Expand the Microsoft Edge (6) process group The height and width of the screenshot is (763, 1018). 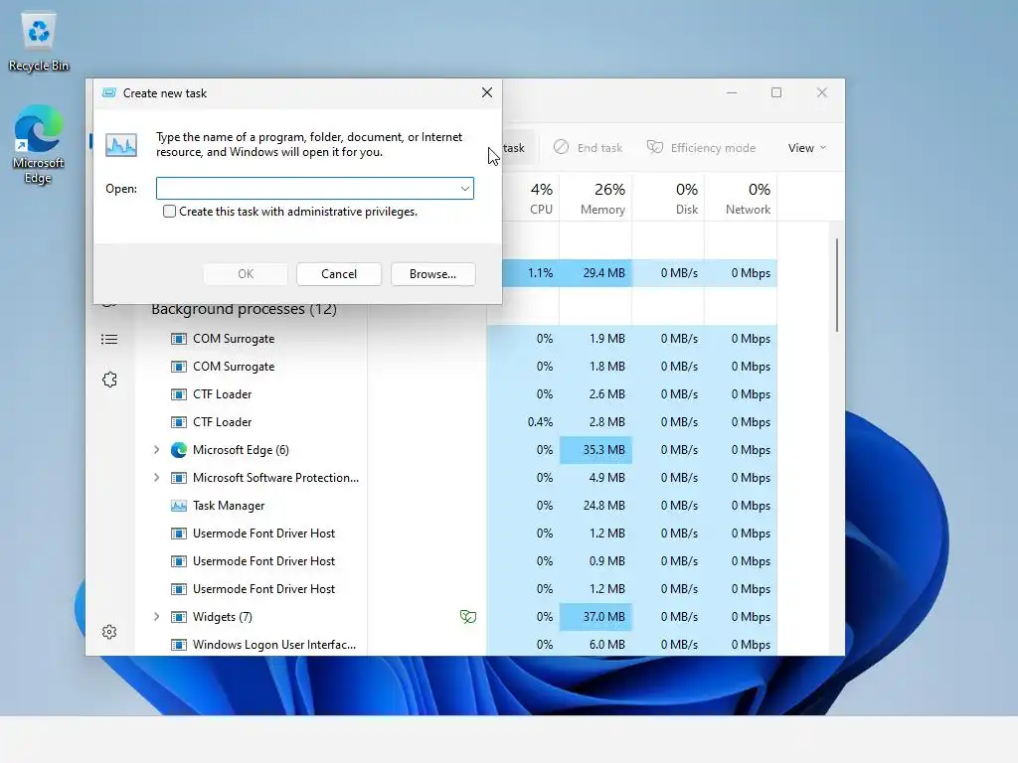[156, 450]
